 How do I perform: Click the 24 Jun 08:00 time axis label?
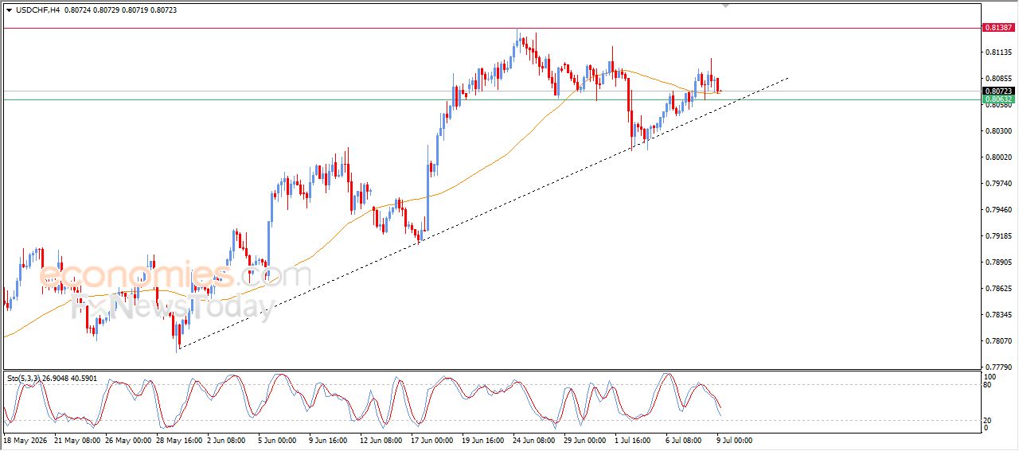[534, 440]
